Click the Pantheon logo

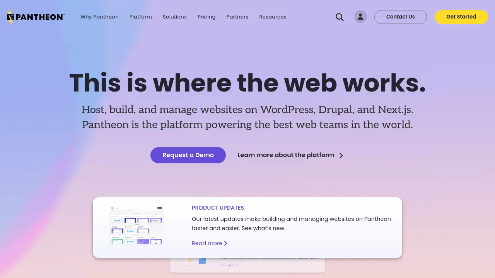36,17
